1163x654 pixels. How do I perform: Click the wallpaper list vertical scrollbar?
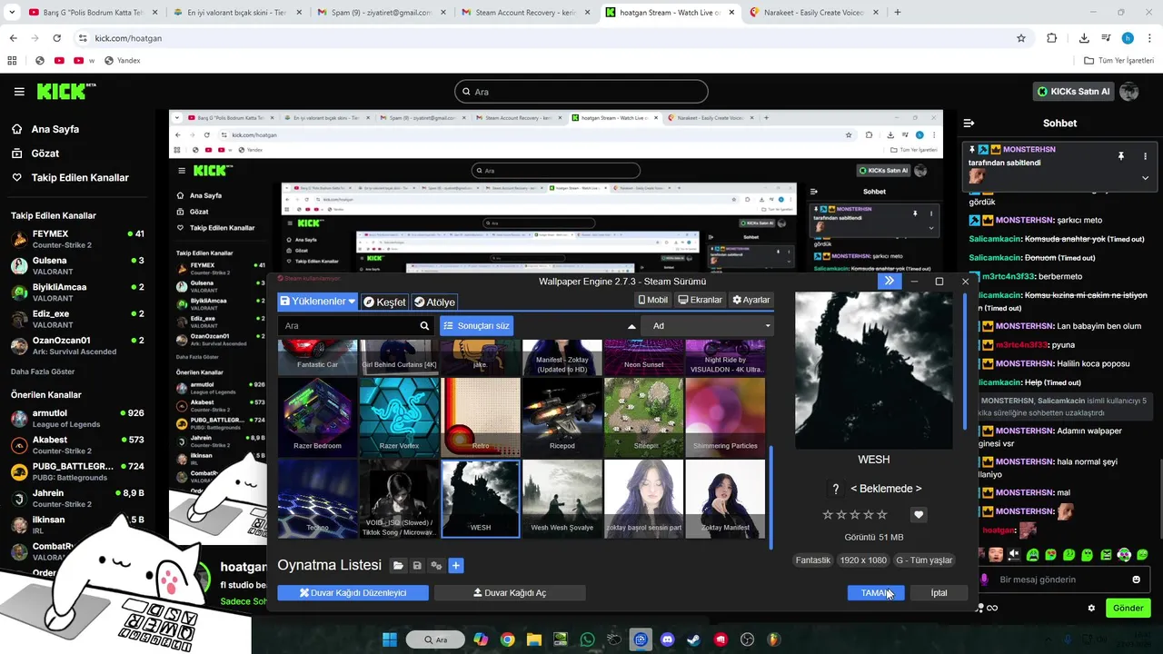pos(770,498)
